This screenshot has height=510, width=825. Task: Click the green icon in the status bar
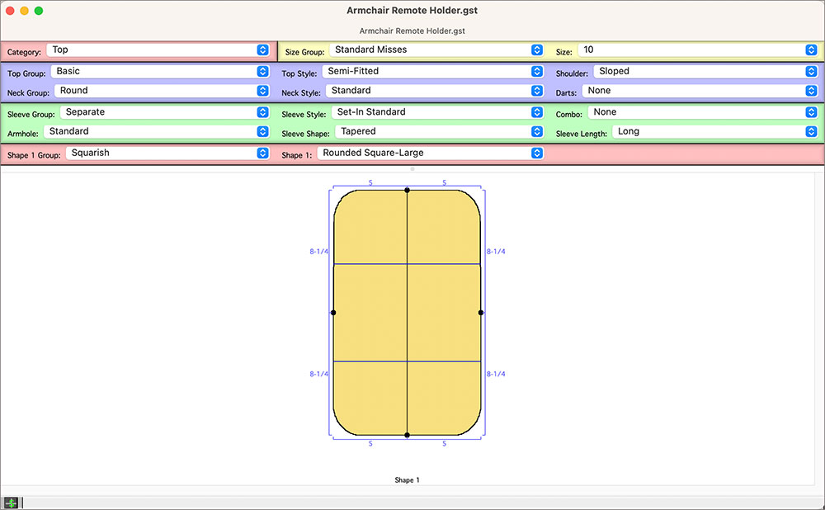click(x=11, y=503)
